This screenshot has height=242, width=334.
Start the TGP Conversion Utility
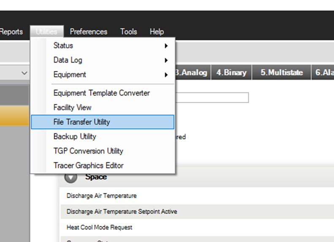tap(103, 151)
